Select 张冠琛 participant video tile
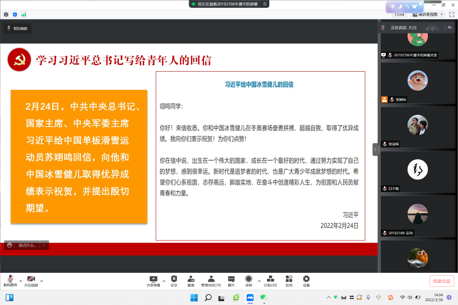 (x=418, y=127)
